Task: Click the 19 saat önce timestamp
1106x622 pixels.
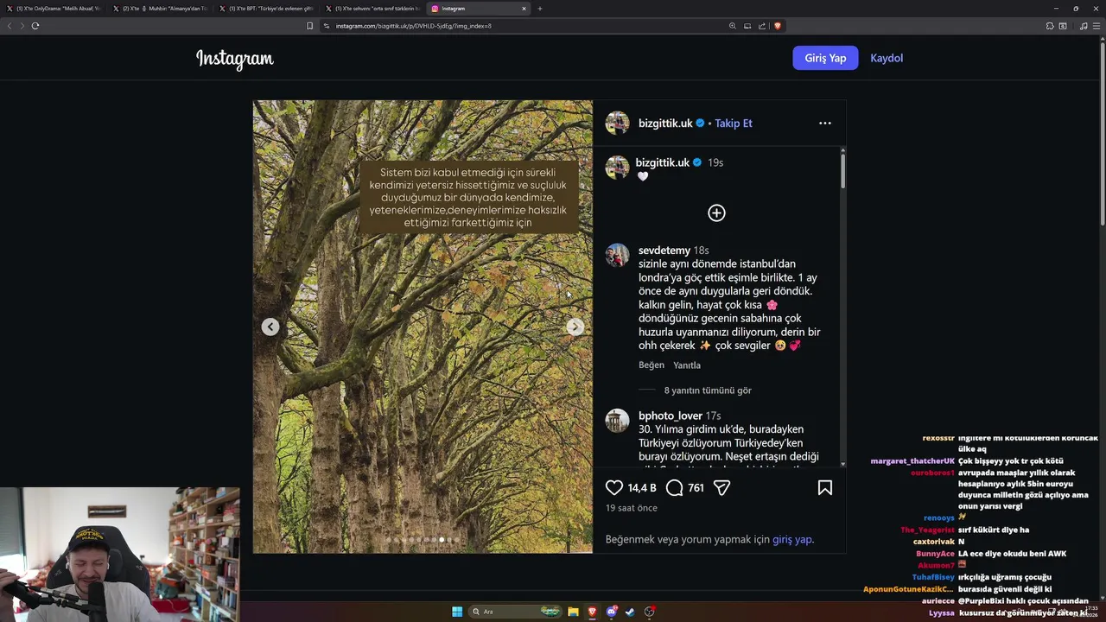Action: [x=632, y=508]
